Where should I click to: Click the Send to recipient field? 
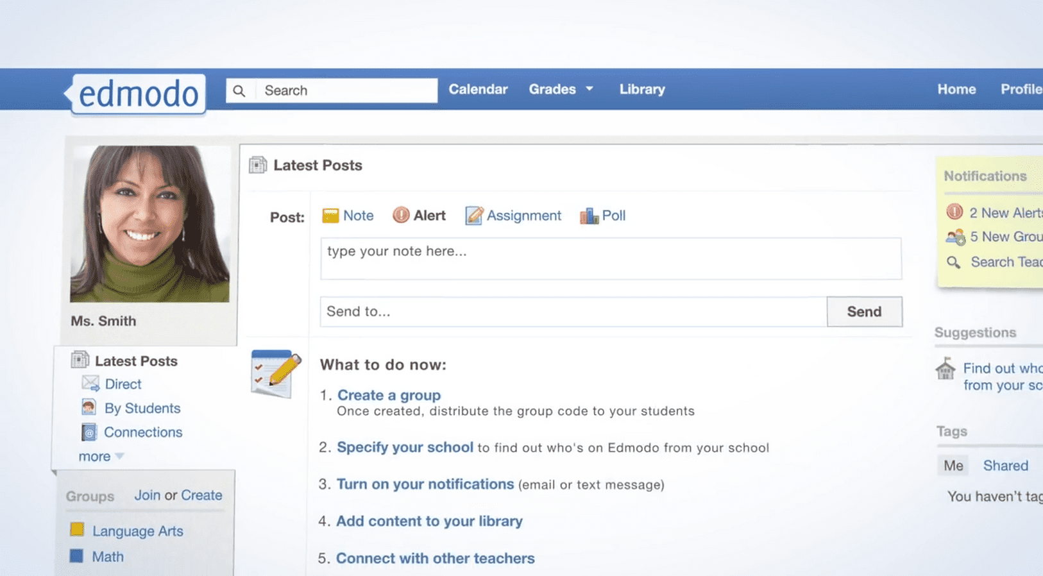pyautogui.click(x=573, y=311)
